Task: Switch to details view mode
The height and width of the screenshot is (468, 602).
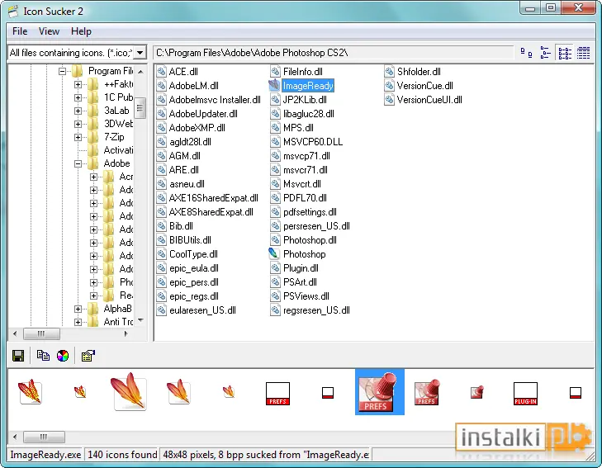Action: tap(584, 53)
